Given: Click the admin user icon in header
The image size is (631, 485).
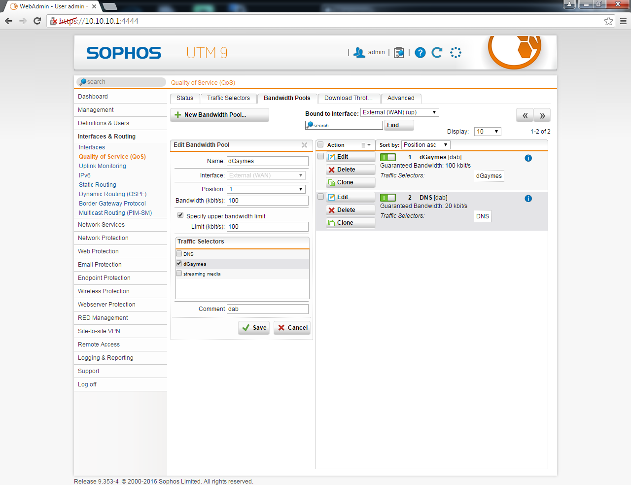Looking at the screenshot, I should click(359, 53).
